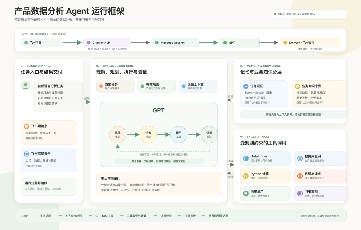Click the Python 计算 Py icon
This screenshot has width=361, height=230.
pos(246,176)
